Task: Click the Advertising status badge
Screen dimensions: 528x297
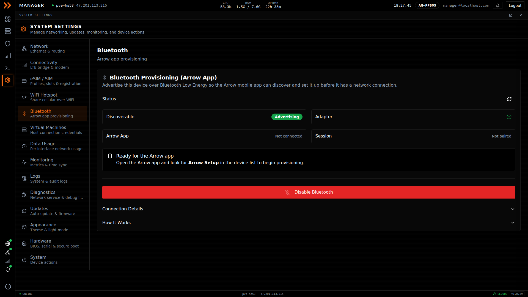Action: point(287,117)
